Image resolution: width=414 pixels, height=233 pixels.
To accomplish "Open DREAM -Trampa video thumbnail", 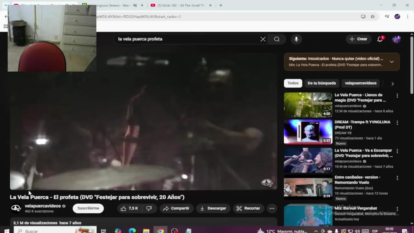I will [x=308, y=132].
